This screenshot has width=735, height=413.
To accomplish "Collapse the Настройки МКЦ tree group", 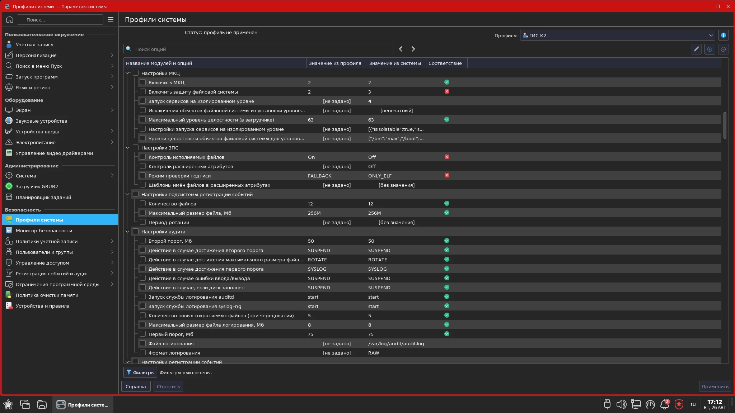I will (x=127, y=73).
